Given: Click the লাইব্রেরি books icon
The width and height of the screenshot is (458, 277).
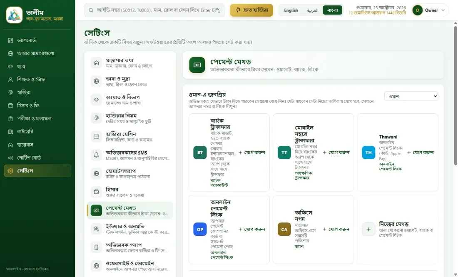Looking at the screenshot, I should click(x=10, y=132).
